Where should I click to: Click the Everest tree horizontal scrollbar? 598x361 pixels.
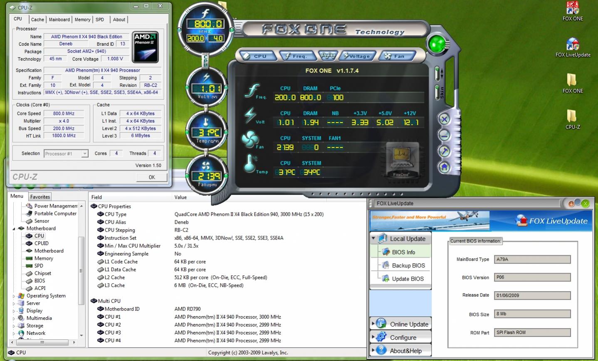[43, 342]
